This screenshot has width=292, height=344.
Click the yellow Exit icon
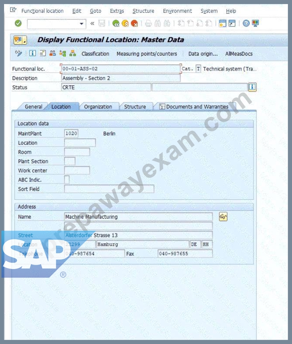(125, 23)
